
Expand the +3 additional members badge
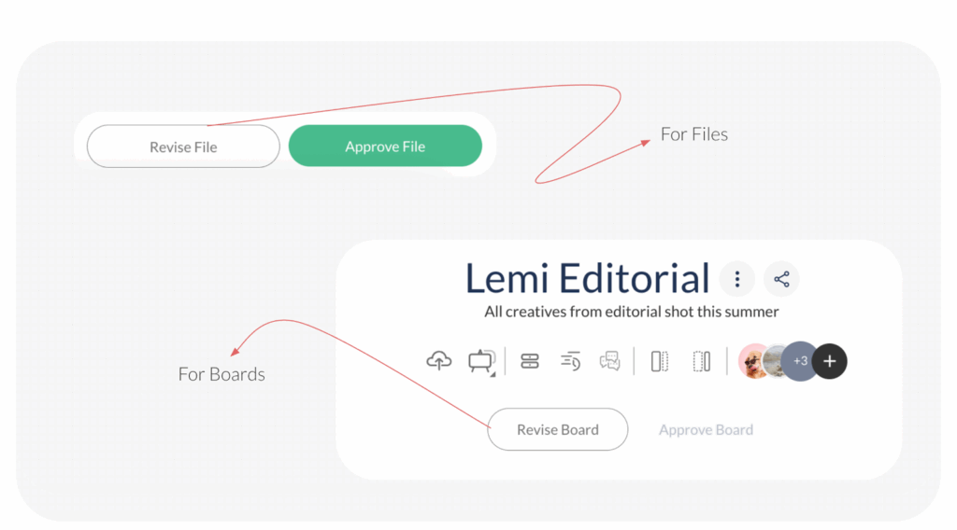coord(799,361)
